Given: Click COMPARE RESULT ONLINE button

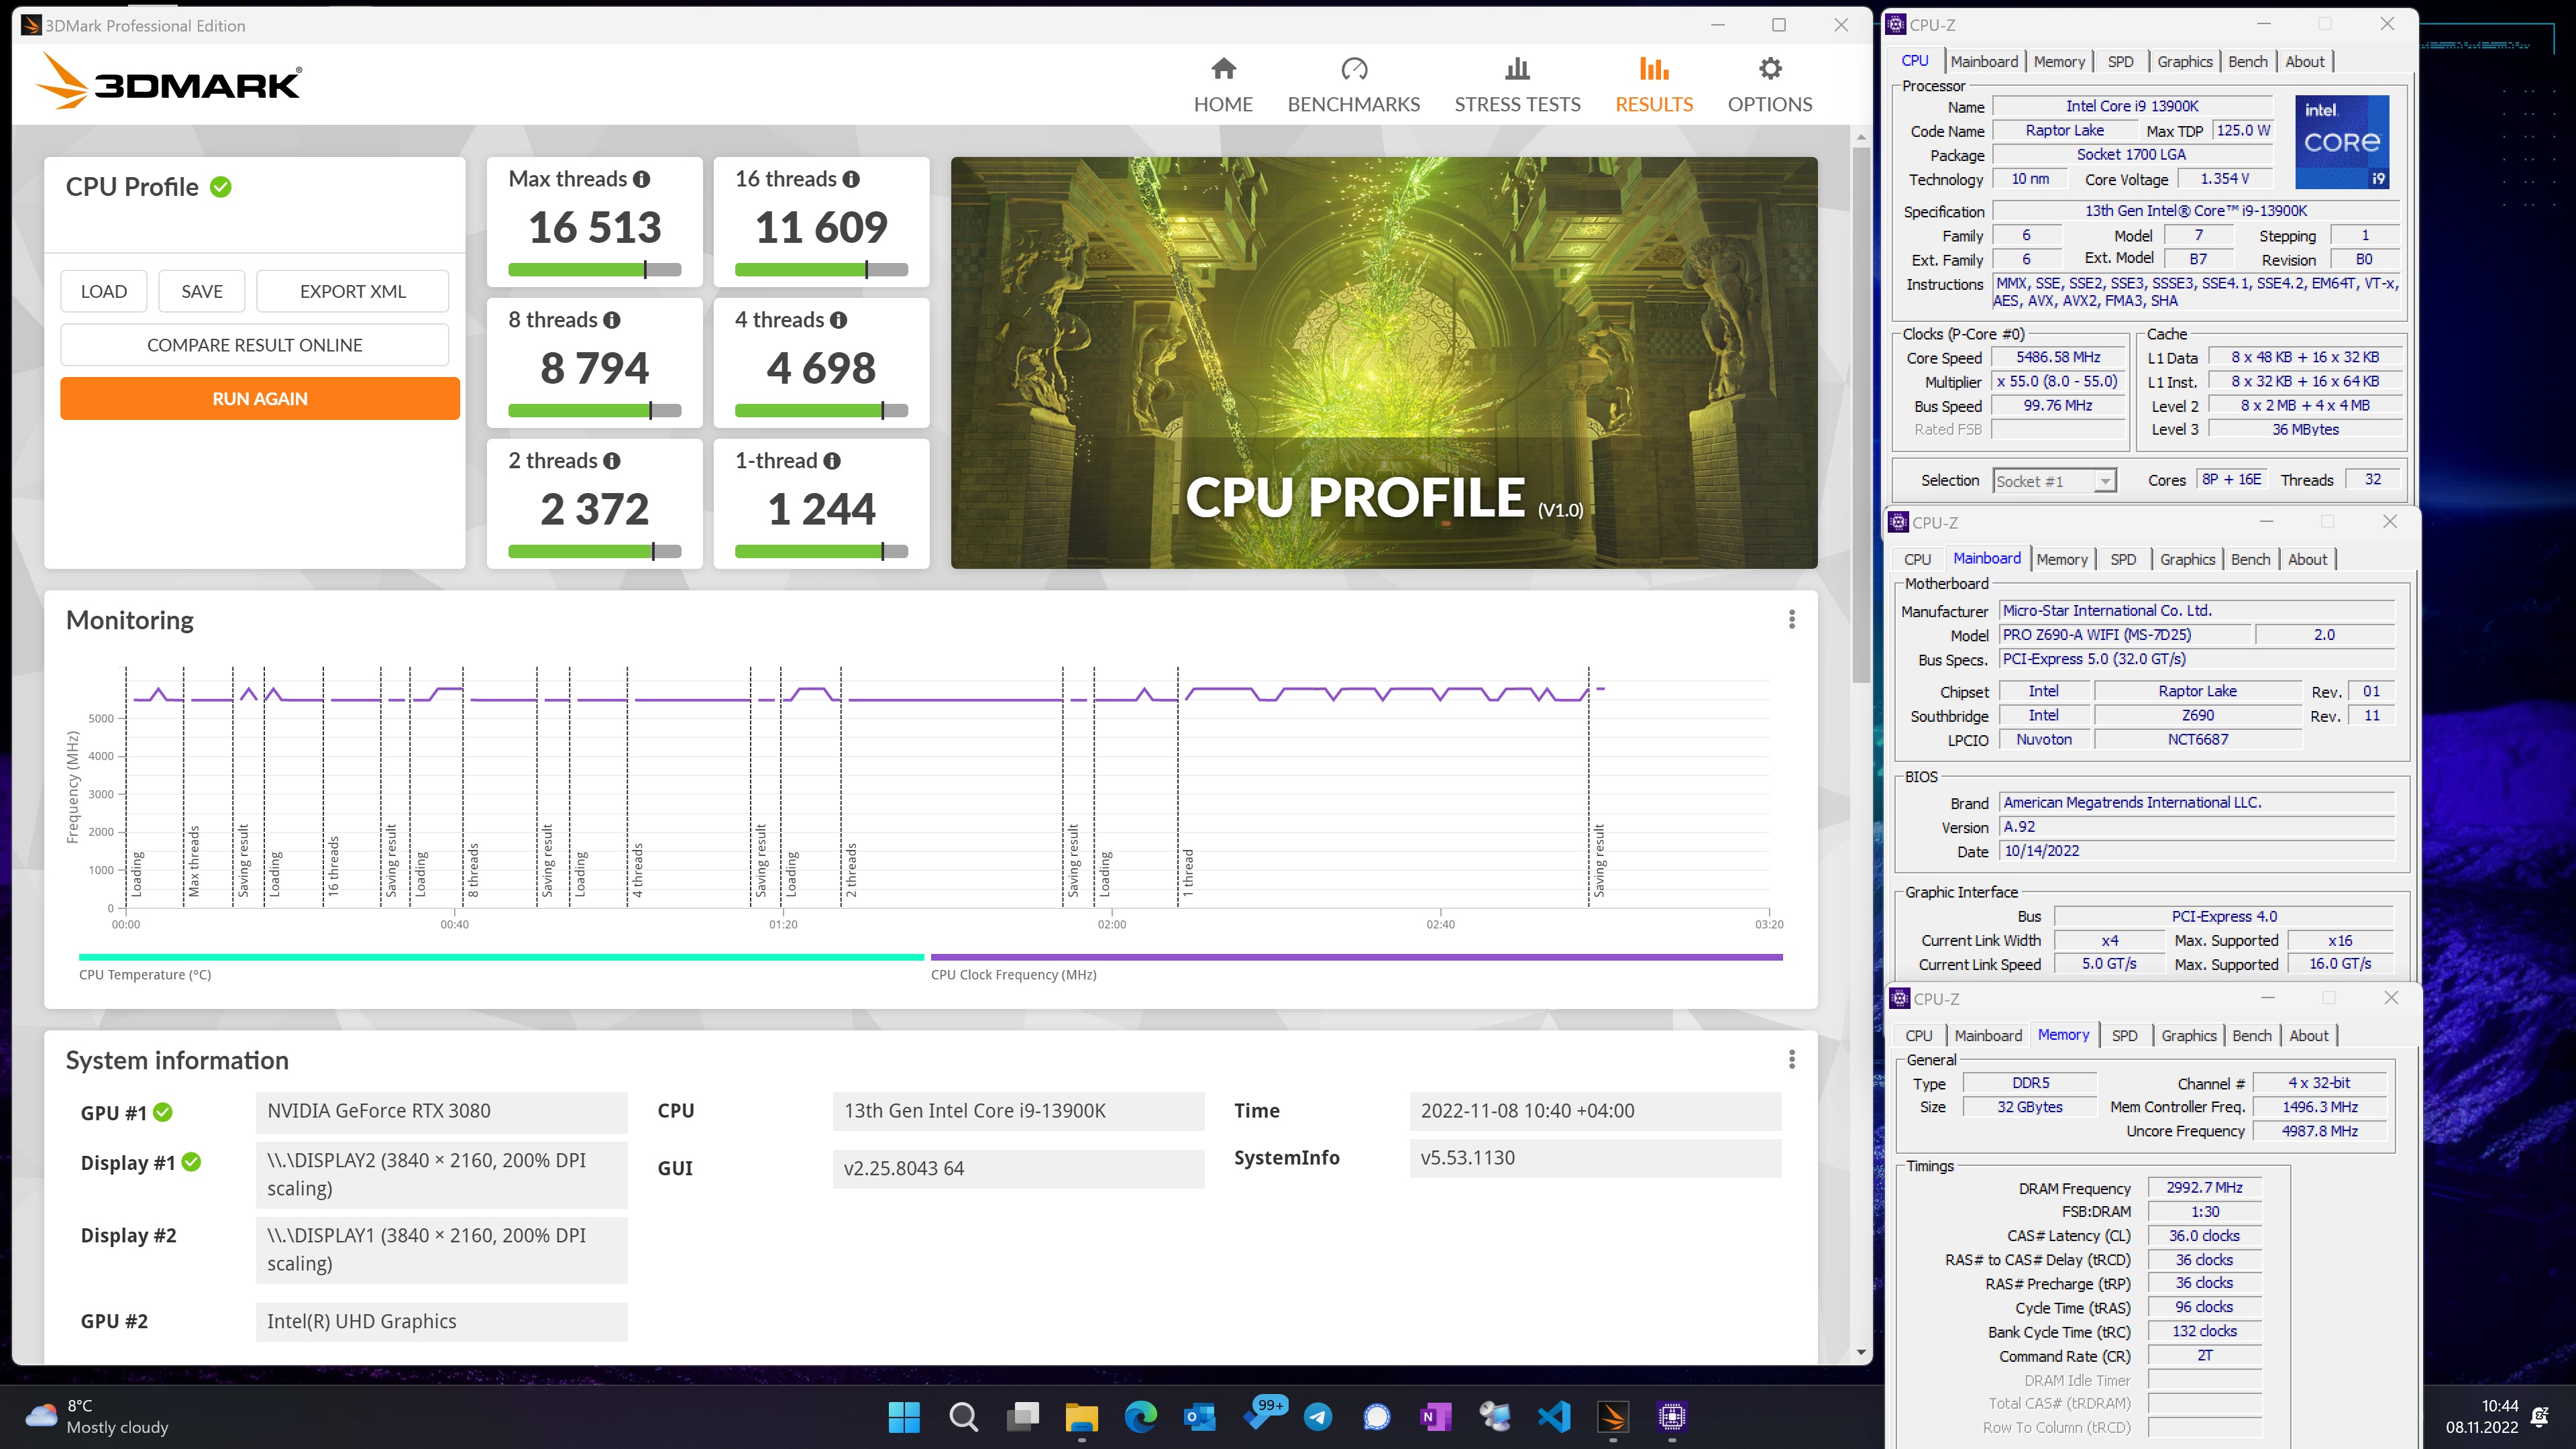Looking at the screenshot, I should click(254, 345).
